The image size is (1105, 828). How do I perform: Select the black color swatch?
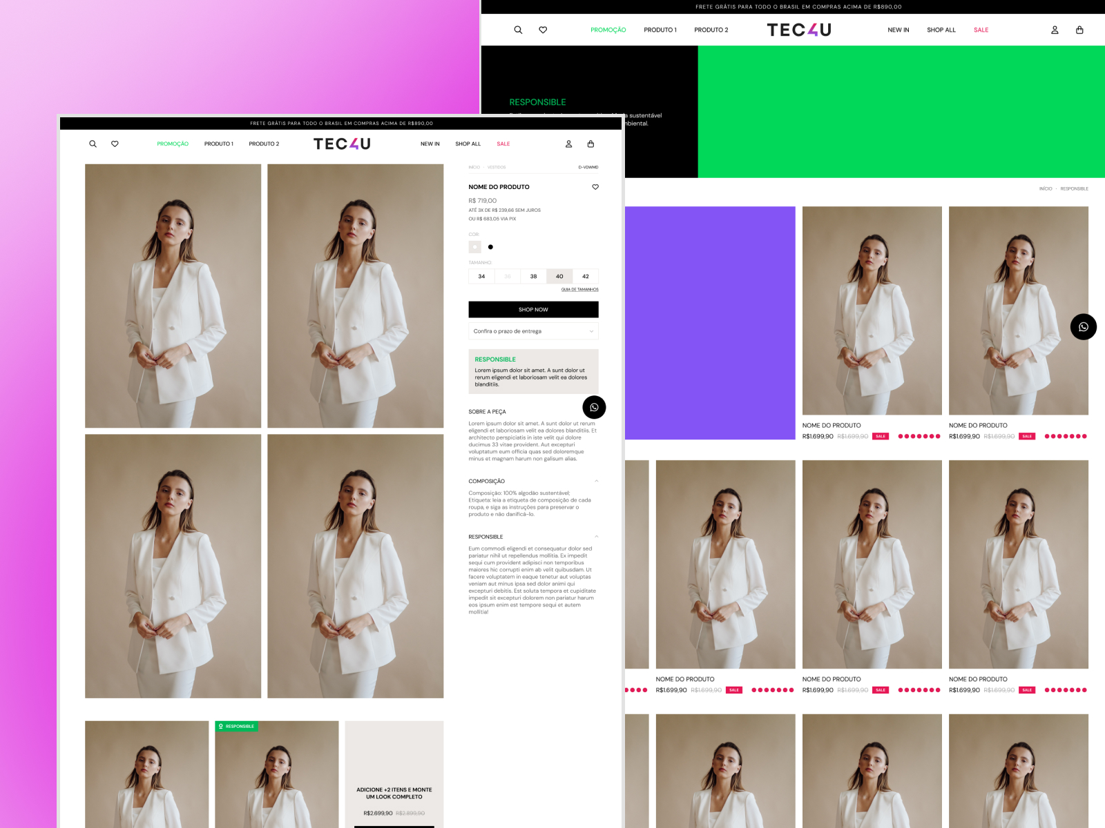coord(490,246)
